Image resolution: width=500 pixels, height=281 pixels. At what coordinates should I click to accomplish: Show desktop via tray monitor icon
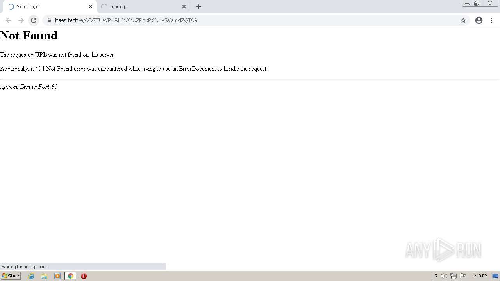tap(495, 276)
